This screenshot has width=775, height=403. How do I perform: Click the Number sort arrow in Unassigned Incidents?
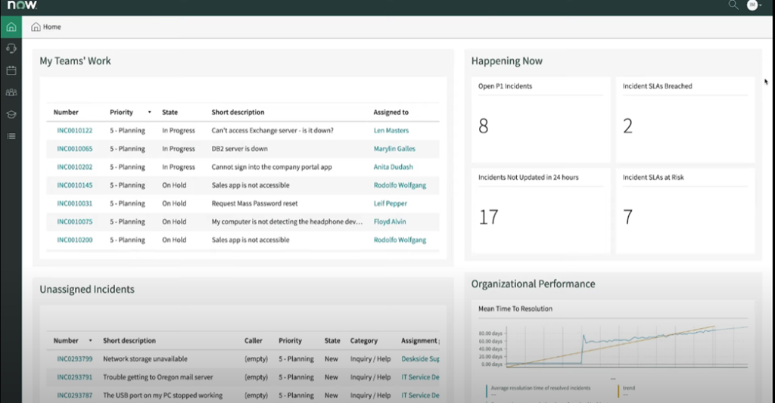[91, 341]
